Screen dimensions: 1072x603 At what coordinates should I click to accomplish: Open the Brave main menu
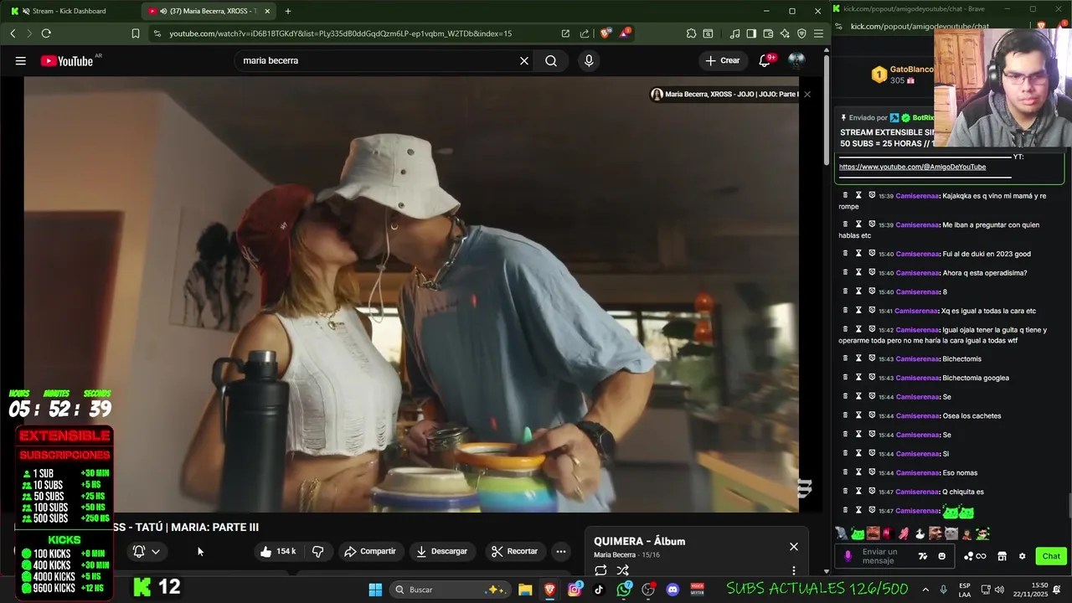click(818, 33)
